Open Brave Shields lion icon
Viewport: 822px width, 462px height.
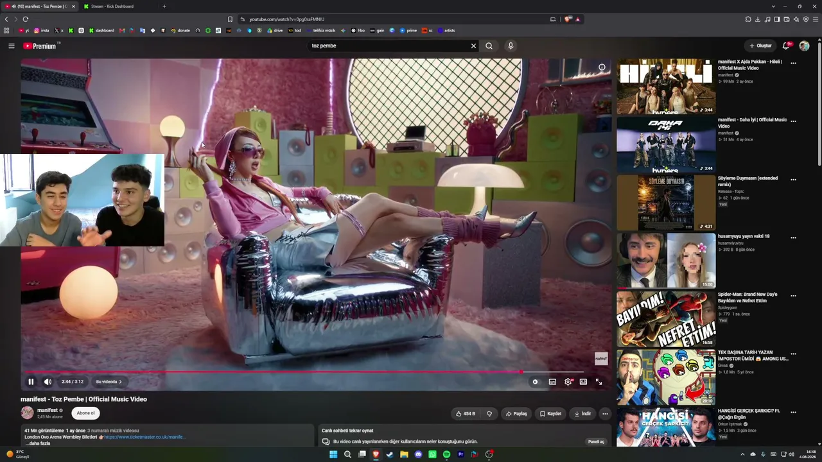pyautogui.click(x=568, y=19)
